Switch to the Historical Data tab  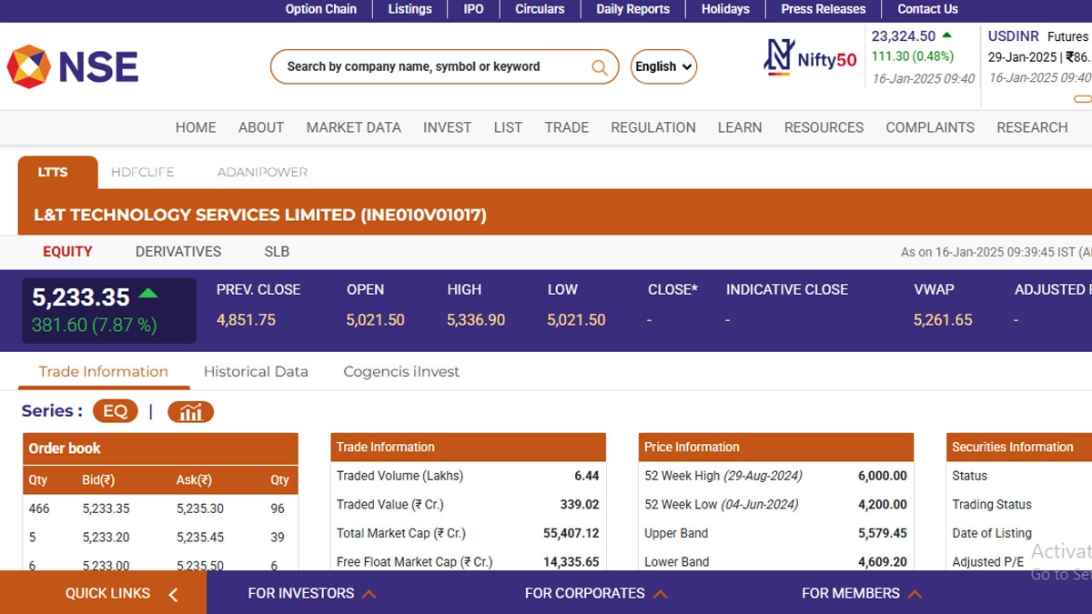(256, 371)
